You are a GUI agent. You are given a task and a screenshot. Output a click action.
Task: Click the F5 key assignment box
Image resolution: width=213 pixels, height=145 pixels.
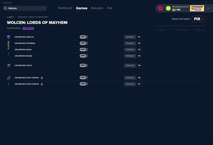tap(139, 65)
